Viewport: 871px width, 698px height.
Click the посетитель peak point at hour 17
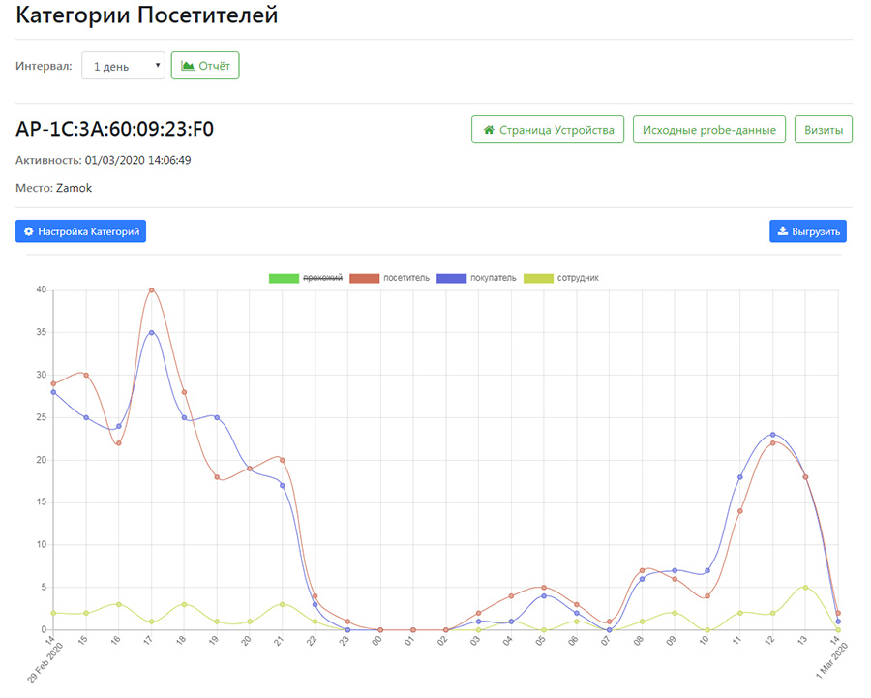(151, 290)
